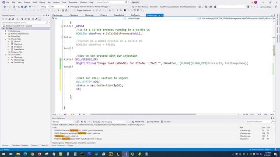Switch to Output tab

pos(70,145)
